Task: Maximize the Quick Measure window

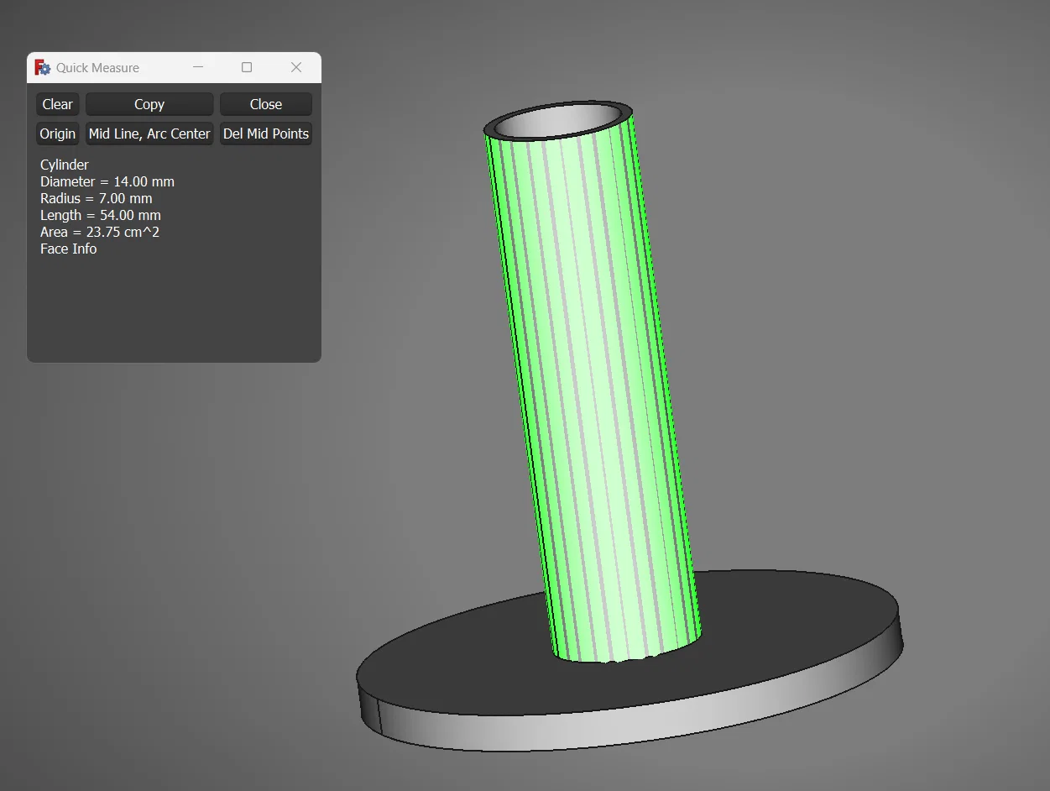Action: [247, 67]
